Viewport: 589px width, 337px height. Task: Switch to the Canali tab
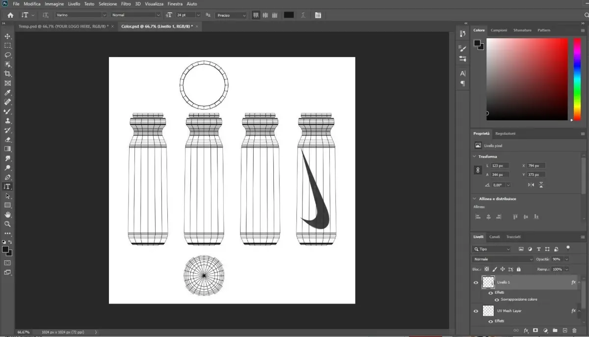(x=495, y=237)
